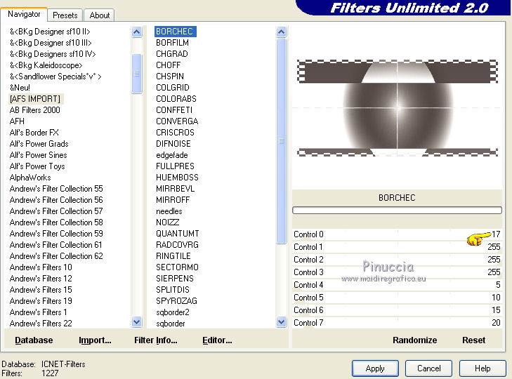Select Andrew's Filters 19 category
The height and width of the screenshot is (379, 512).
[x=41, y=301]
